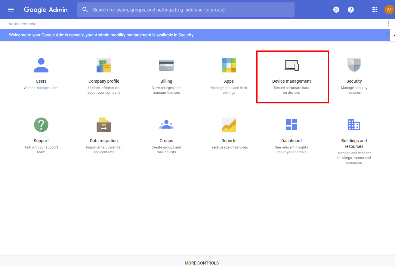Open Groups via the people cluster icon
Viewport: 395px width, 266px height.
click(x=166, y=124)
